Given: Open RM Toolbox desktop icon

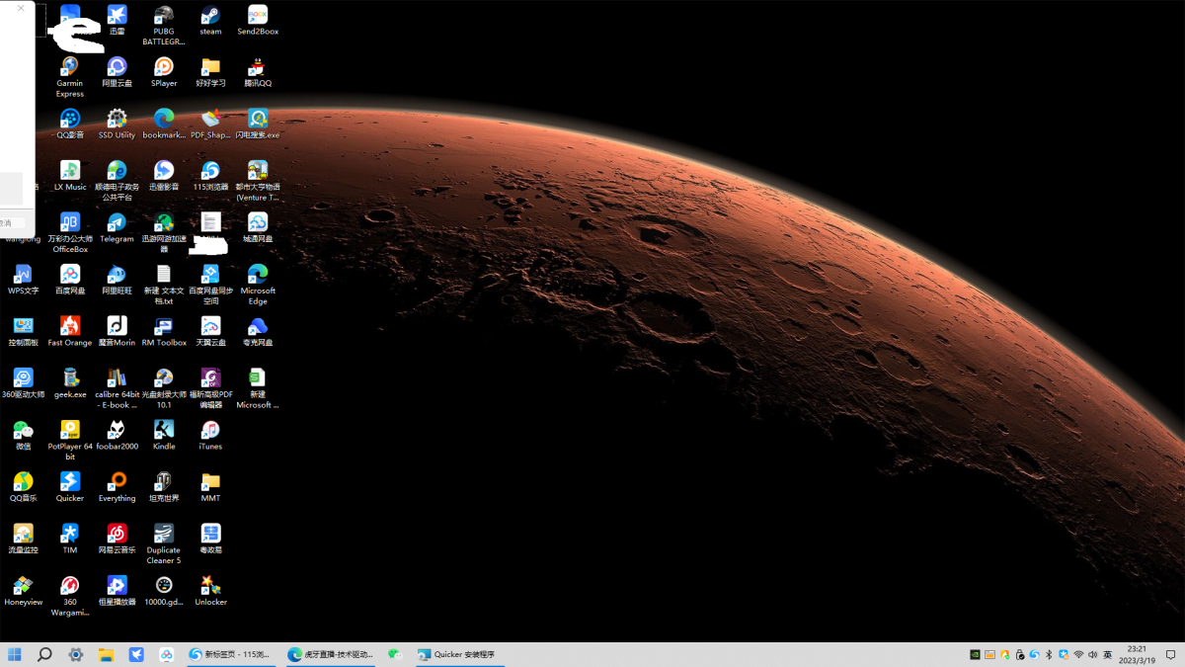Looking at the screenshot, I should [164, 332].
